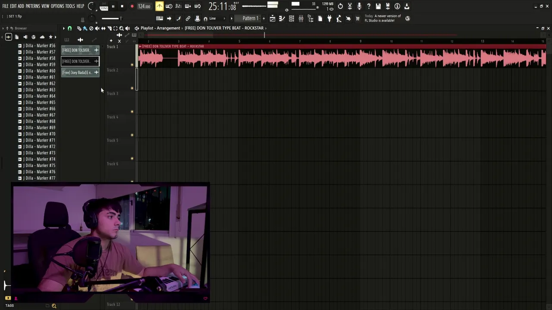Click the save floppy disk icon
The height and width of the screenshot is (310, 552).
[x=378, y=6]
